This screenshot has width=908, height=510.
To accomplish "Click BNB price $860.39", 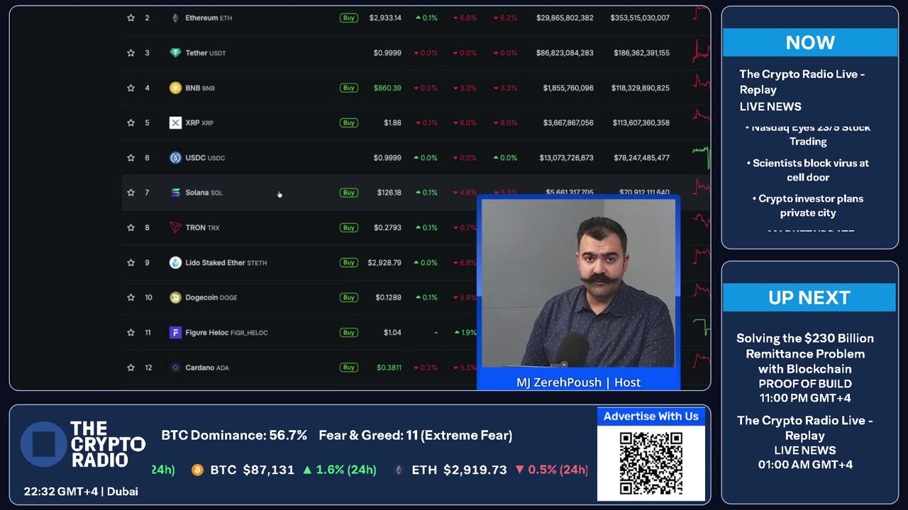I will tap(387, 88).
